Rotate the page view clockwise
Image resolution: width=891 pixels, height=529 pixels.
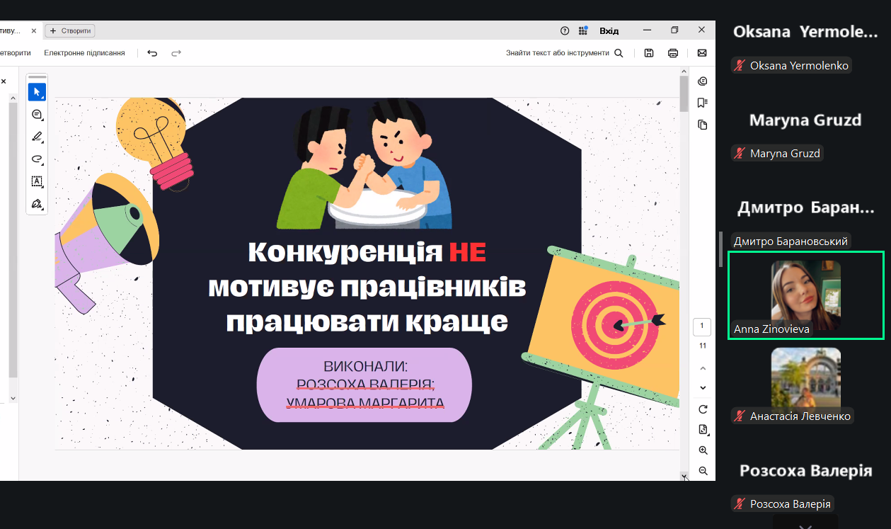tap(703, 409)
